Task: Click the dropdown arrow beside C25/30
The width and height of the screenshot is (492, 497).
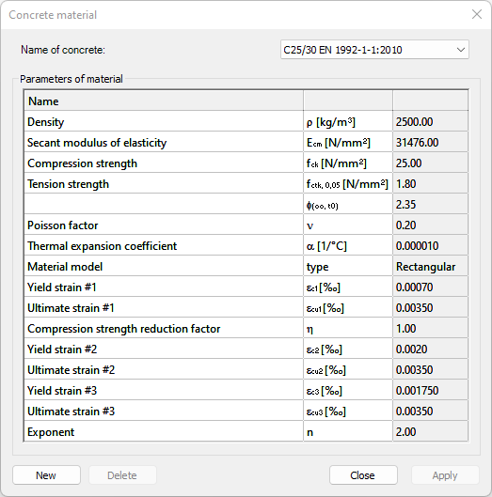Action: pyautogui.click(x=461, y=50)
